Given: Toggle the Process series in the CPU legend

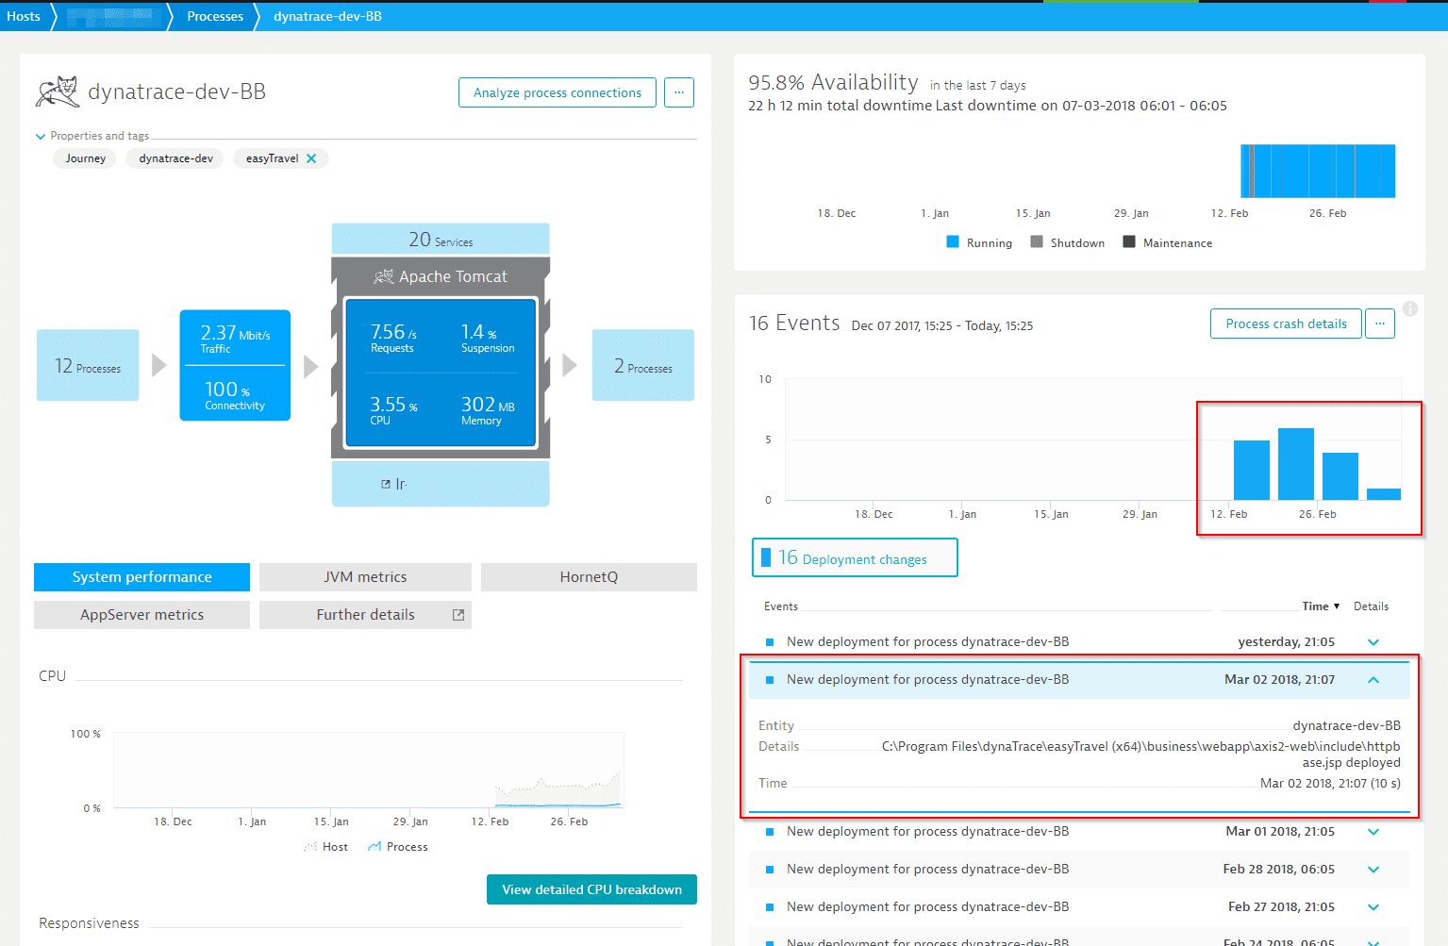Looking at the screenshot, I should point(398,847).
